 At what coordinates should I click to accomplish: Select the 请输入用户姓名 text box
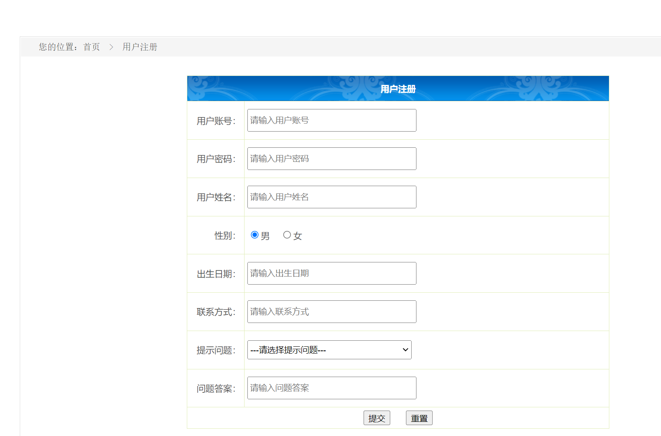pyautogui.click(x=331, y=197)
